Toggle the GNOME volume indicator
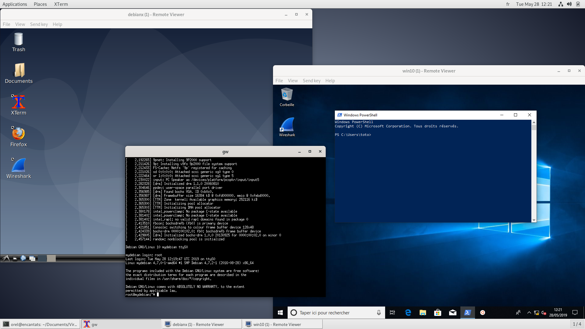The width and height of the screenshot is (585, 329). (569, 4)
